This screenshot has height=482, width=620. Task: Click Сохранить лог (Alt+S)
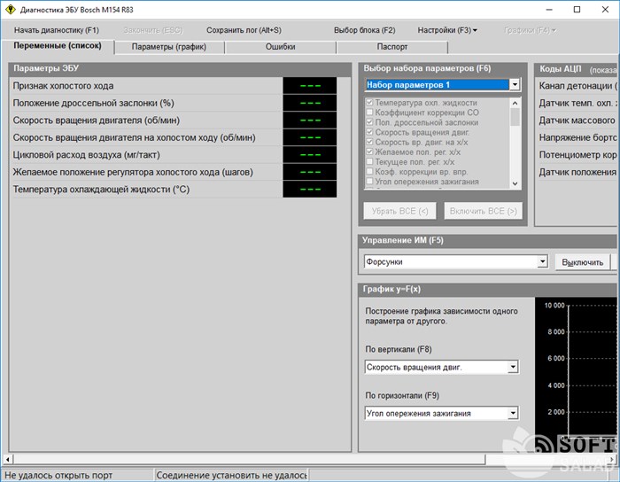(x=244, y=30)
